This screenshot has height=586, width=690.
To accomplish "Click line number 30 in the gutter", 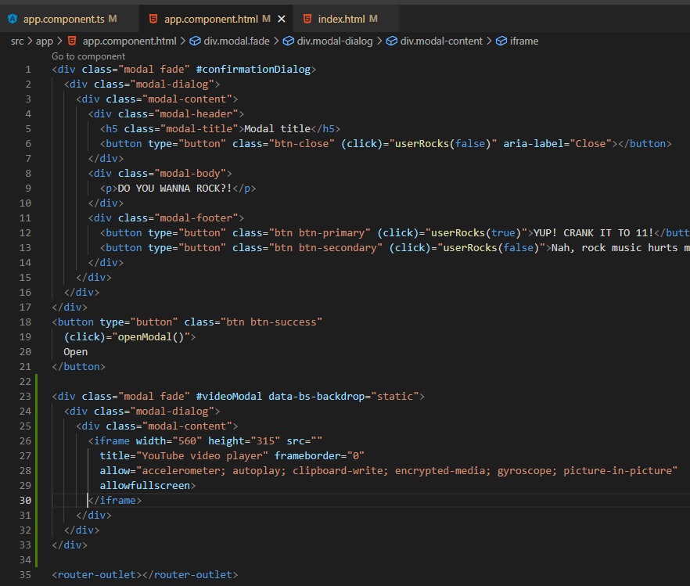I will pos(25,501).
